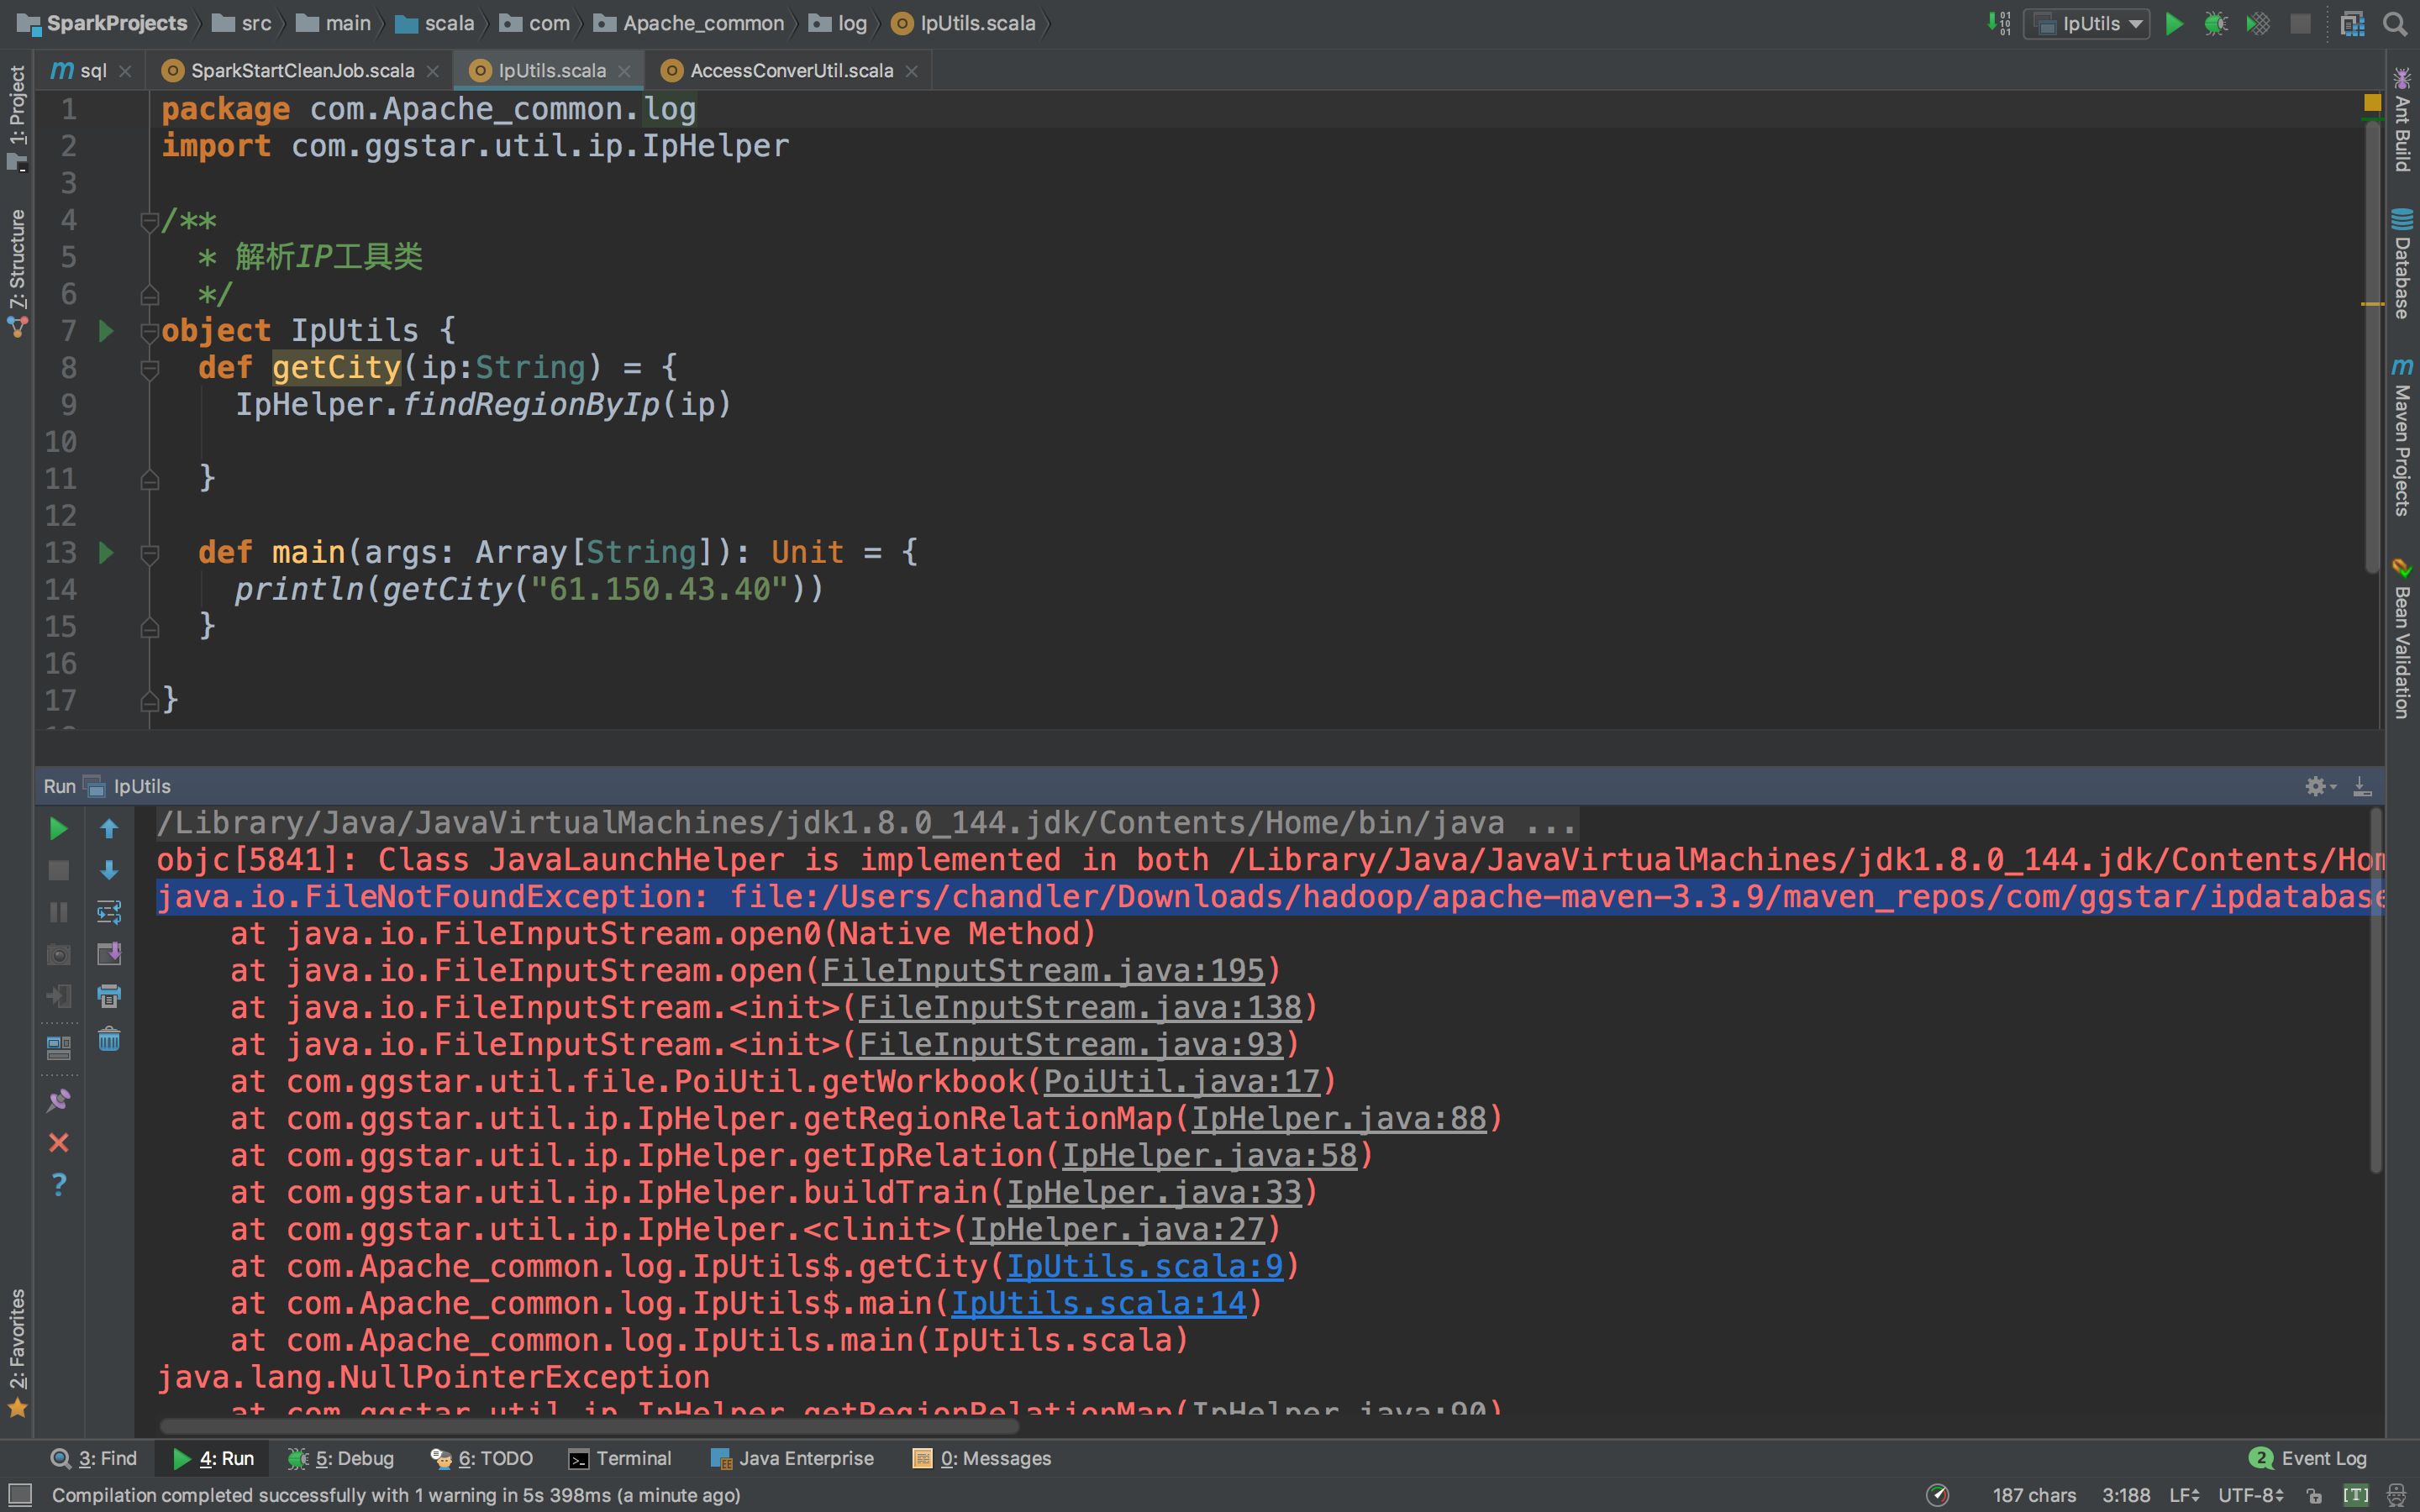Open Search Everywhere magnifier icon
The height and width of the screenshot is (1512, 2420).
(2395, 23)
